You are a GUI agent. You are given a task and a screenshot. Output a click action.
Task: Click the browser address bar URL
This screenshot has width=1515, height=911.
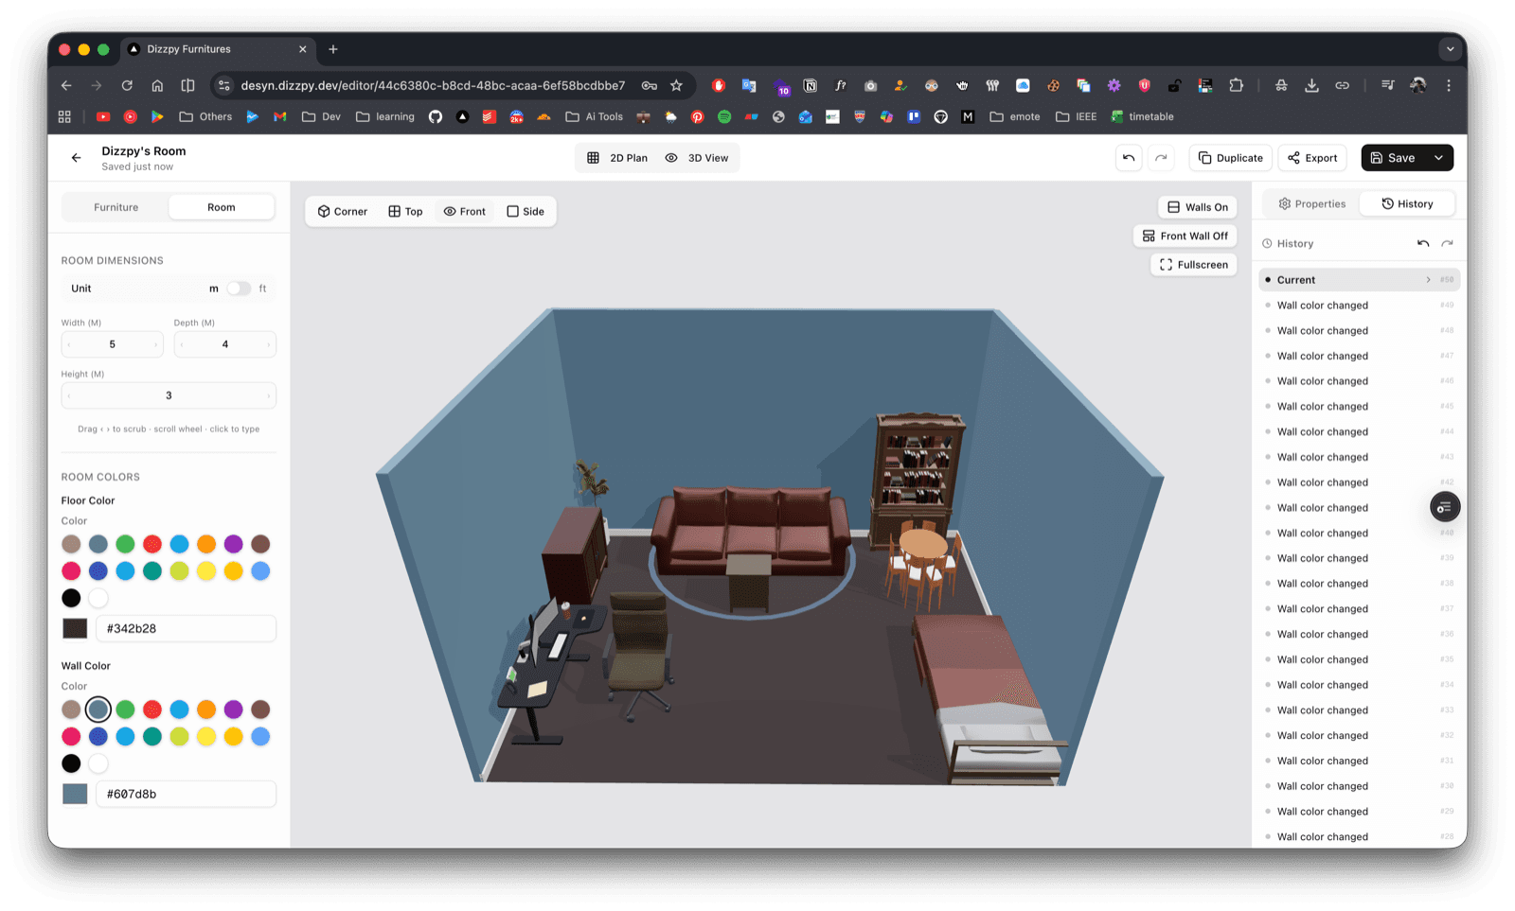pyautogui.click(x=433, y=85)
